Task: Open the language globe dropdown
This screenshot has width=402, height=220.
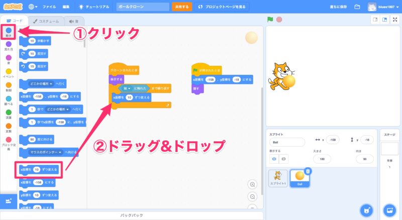Action: (33, 7)
